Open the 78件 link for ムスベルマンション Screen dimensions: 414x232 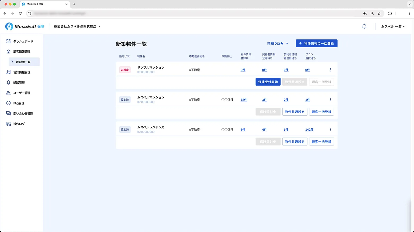(243, 100)
